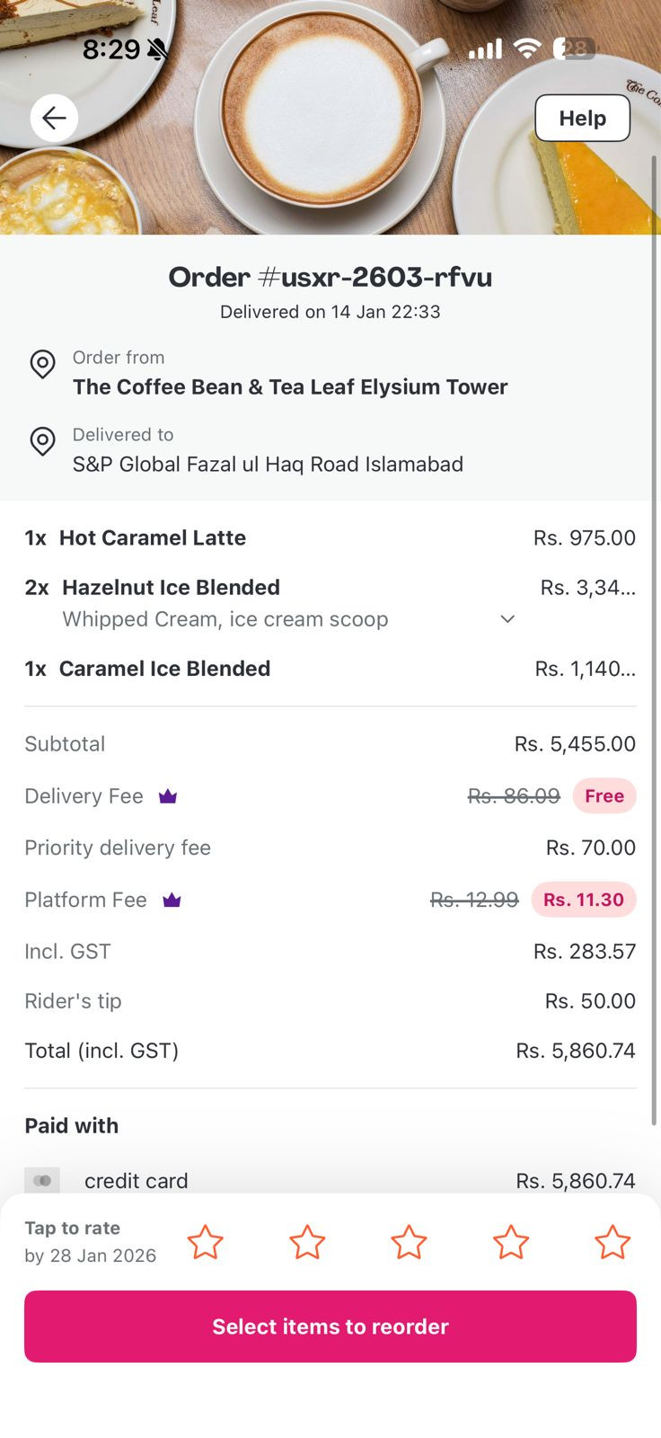
Task: Open the Help button
Action: pyautogui.click(x=582, y=118)
